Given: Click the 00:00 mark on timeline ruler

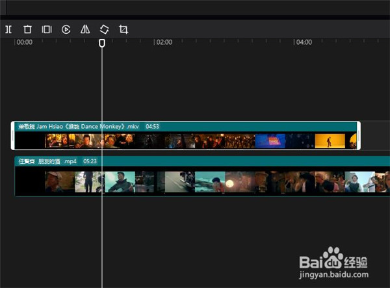Looking at the screenshot, I should (24, 42).
